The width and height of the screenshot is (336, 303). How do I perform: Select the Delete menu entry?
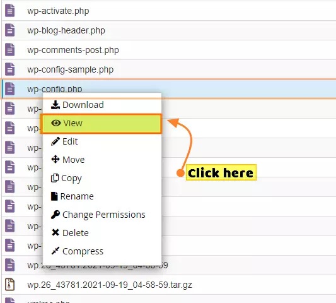[x=102, y=233]
